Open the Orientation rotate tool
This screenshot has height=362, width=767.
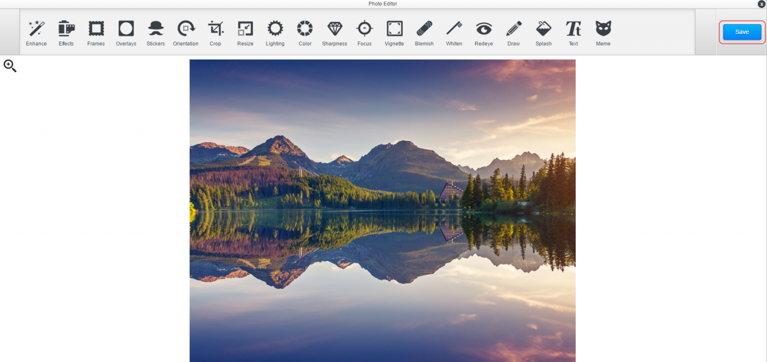pos(186,33)
